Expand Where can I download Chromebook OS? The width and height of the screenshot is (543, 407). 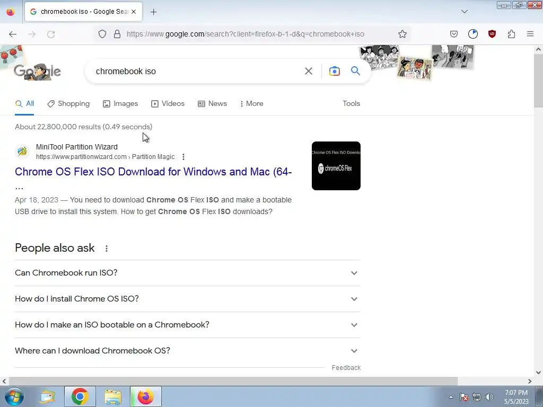pyautogui.click(x=188, y=351)
